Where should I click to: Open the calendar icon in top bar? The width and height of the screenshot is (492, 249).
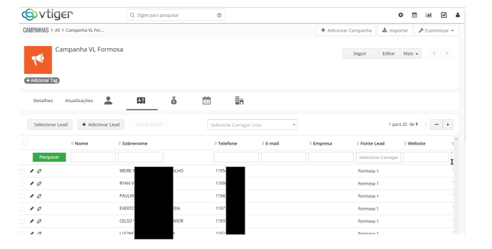(415, 15)
